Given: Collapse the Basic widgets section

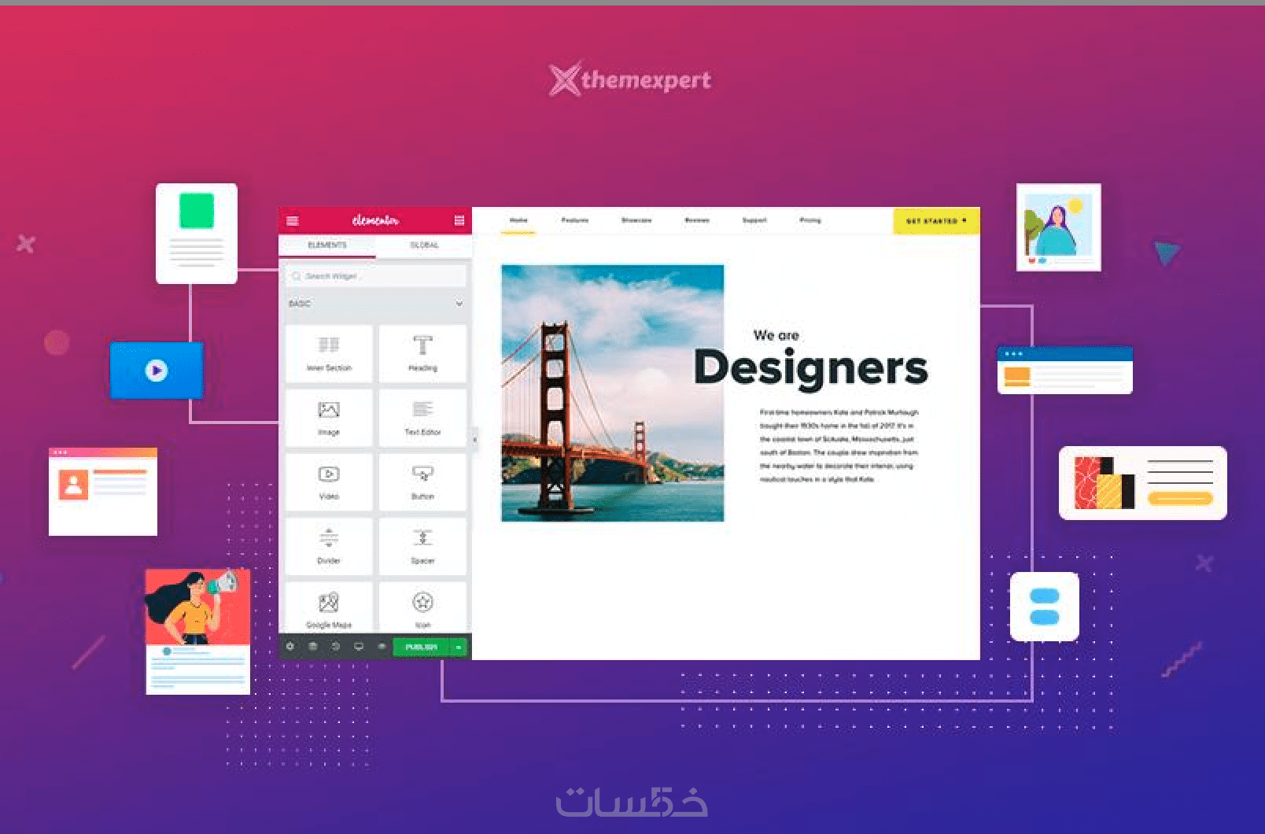Looking at the screenshot, I should tap(375, 304).
